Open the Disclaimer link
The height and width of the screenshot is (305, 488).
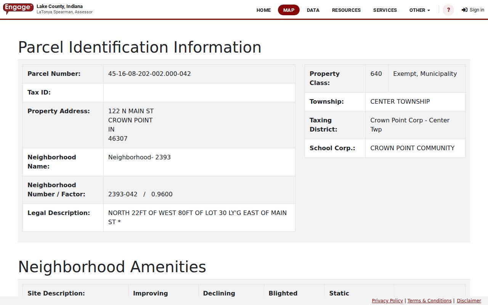click(469, 301)
